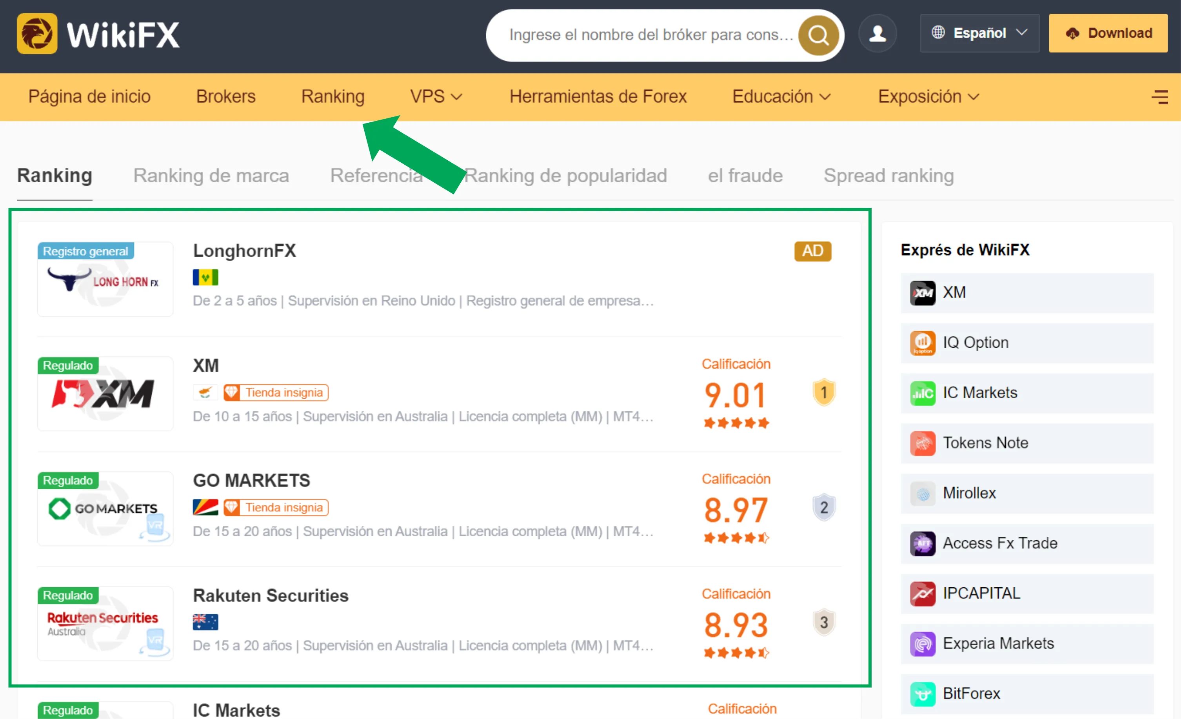This screenshot has height=719, width=1181.
Task: Open the hamburger menu icon
Action: coord(1159,97)
